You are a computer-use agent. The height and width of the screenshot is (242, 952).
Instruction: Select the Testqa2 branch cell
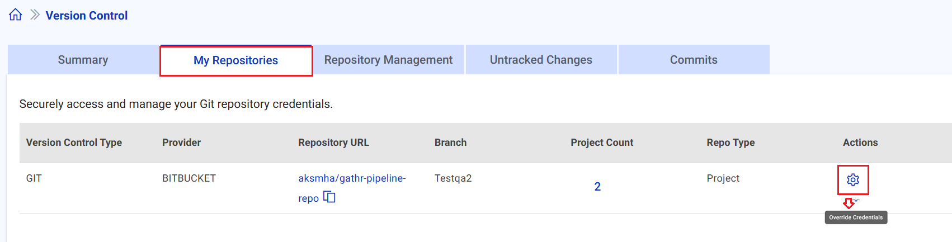(453, 178)
